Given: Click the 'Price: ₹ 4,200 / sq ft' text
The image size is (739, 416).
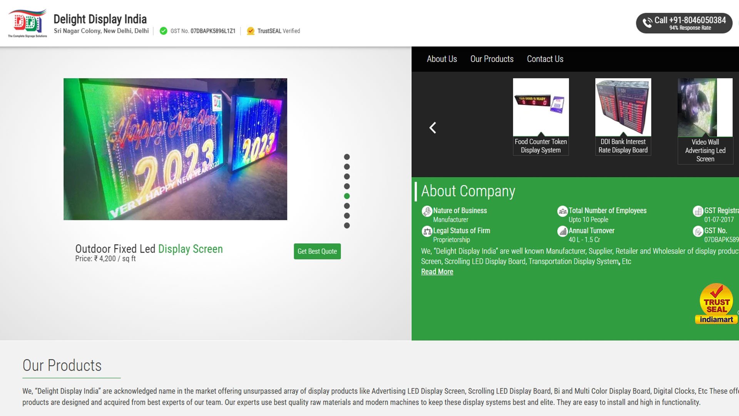Looking at the screenshot, I should (105, 259).
